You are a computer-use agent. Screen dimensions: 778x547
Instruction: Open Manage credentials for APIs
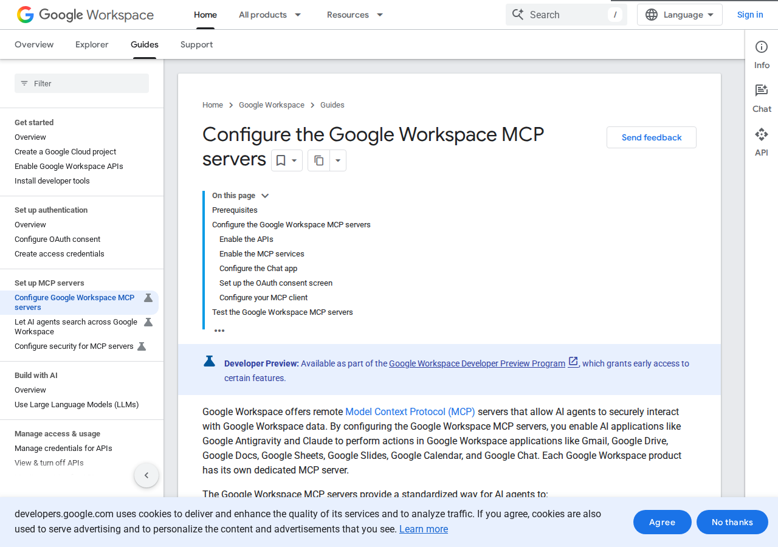[63, 449]
